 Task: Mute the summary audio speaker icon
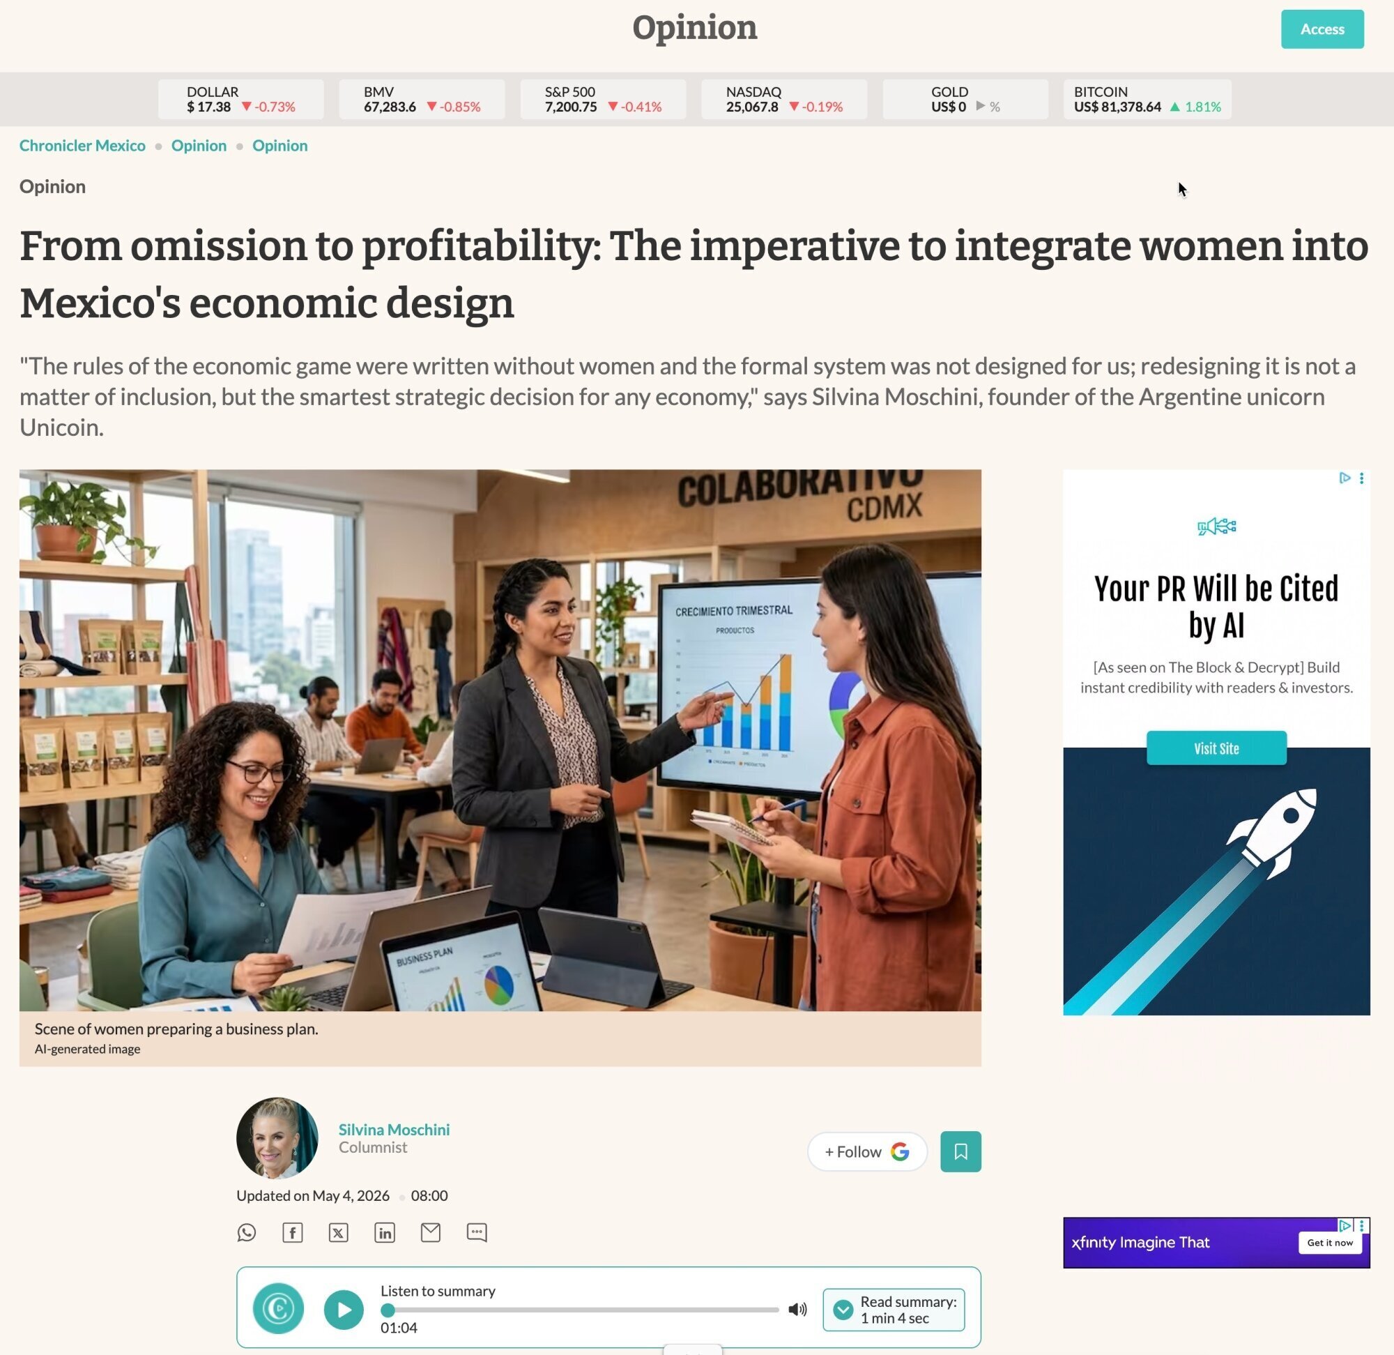(x=797, y=1310)
